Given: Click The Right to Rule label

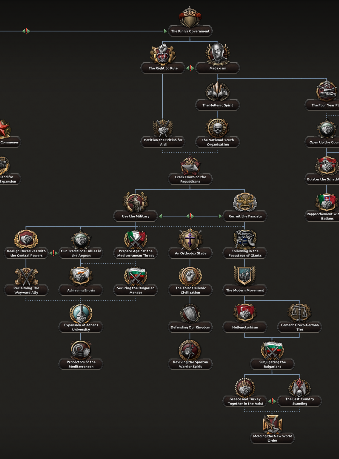Looking at the screenshot, I should [x=163, y=68].
